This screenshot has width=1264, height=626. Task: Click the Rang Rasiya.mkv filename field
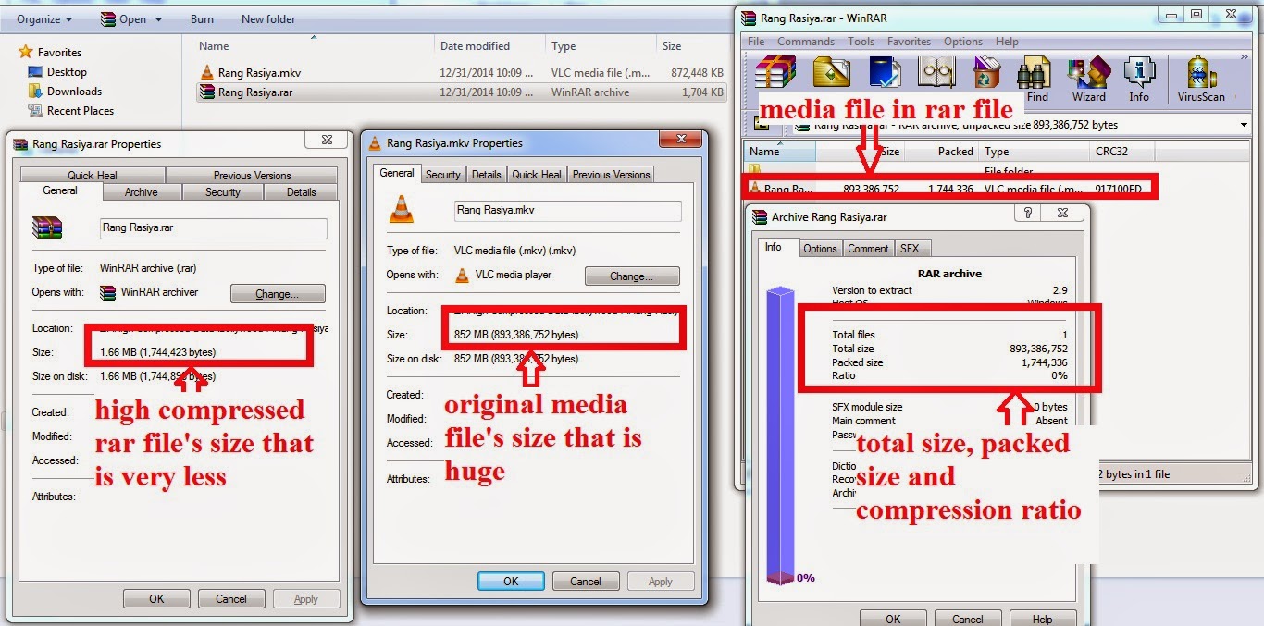click(x=567, y=211)
